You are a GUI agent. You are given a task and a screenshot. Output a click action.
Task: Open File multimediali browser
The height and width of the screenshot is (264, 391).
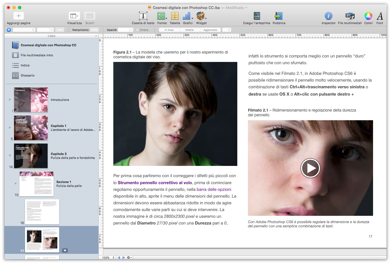(x=350, y=16)
